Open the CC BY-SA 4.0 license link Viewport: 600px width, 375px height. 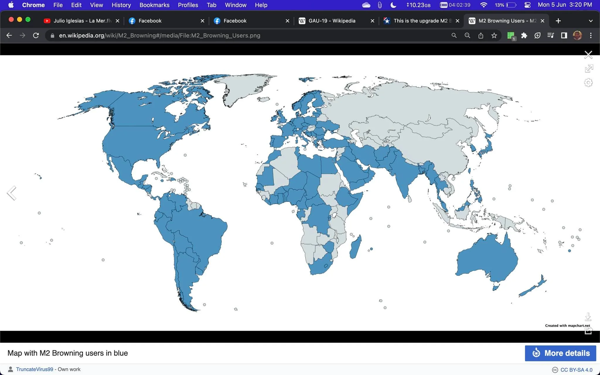tap(576, 370)
